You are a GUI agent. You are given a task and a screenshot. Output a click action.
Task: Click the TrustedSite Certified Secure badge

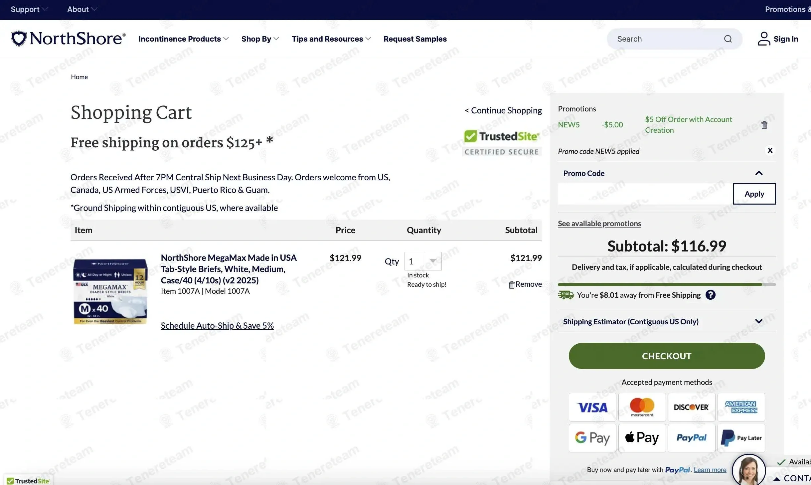(502, 143)
